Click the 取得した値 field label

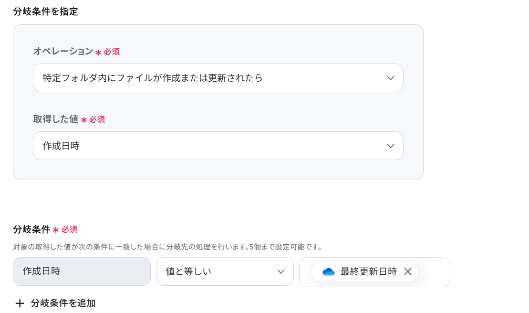tap(56, 119)
